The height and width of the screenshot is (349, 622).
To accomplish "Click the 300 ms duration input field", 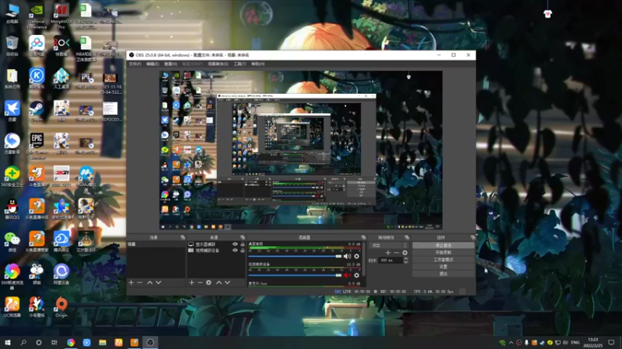I will click(x=390, y=261).
